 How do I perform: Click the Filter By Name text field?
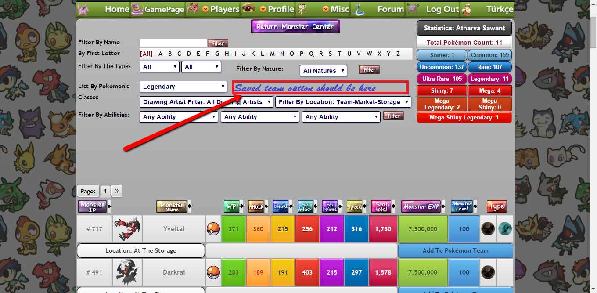[x=173, y=43]
